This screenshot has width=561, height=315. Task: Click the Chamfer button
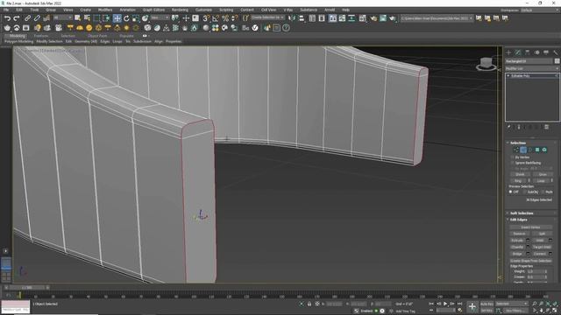pos(517,247)
